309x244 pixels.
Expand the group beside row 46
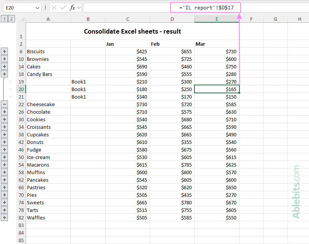(4, 150)
